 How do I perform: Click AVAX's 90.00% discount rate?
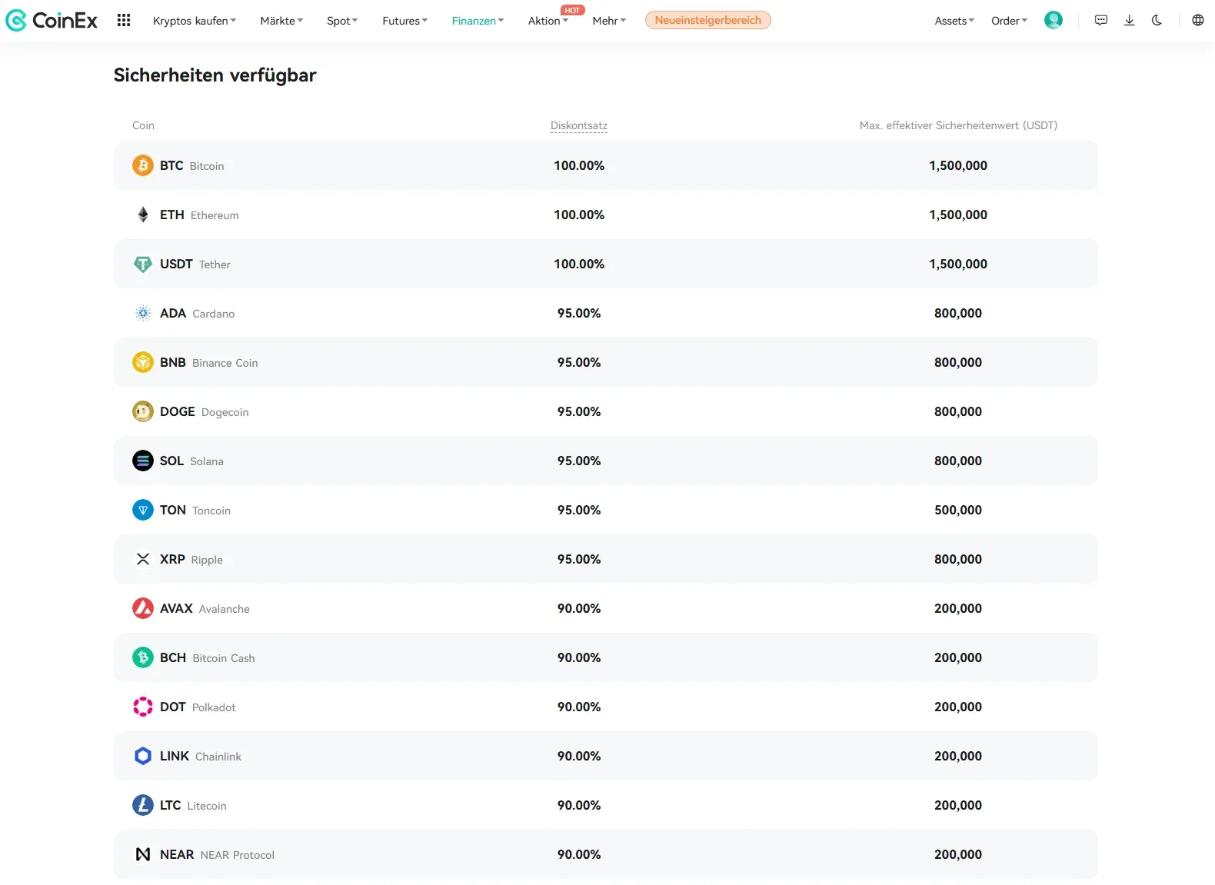click(x=579, y=608)
